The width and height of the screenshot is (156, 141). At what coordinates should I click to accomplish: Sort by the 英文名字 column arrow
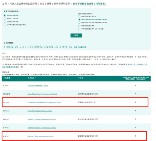tap(36, 78)
